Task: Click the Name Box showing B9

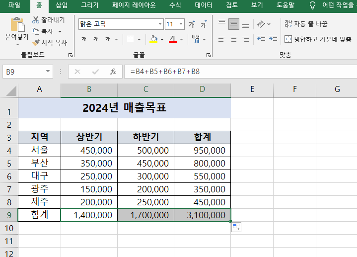Action: pyautogui.click(x=28, y=72)
